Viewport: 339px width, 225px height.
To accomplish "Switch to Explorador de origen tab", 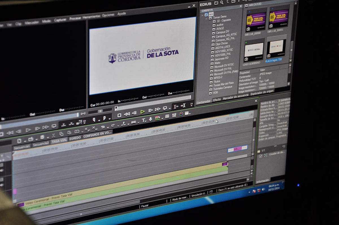I will point(262,92).
